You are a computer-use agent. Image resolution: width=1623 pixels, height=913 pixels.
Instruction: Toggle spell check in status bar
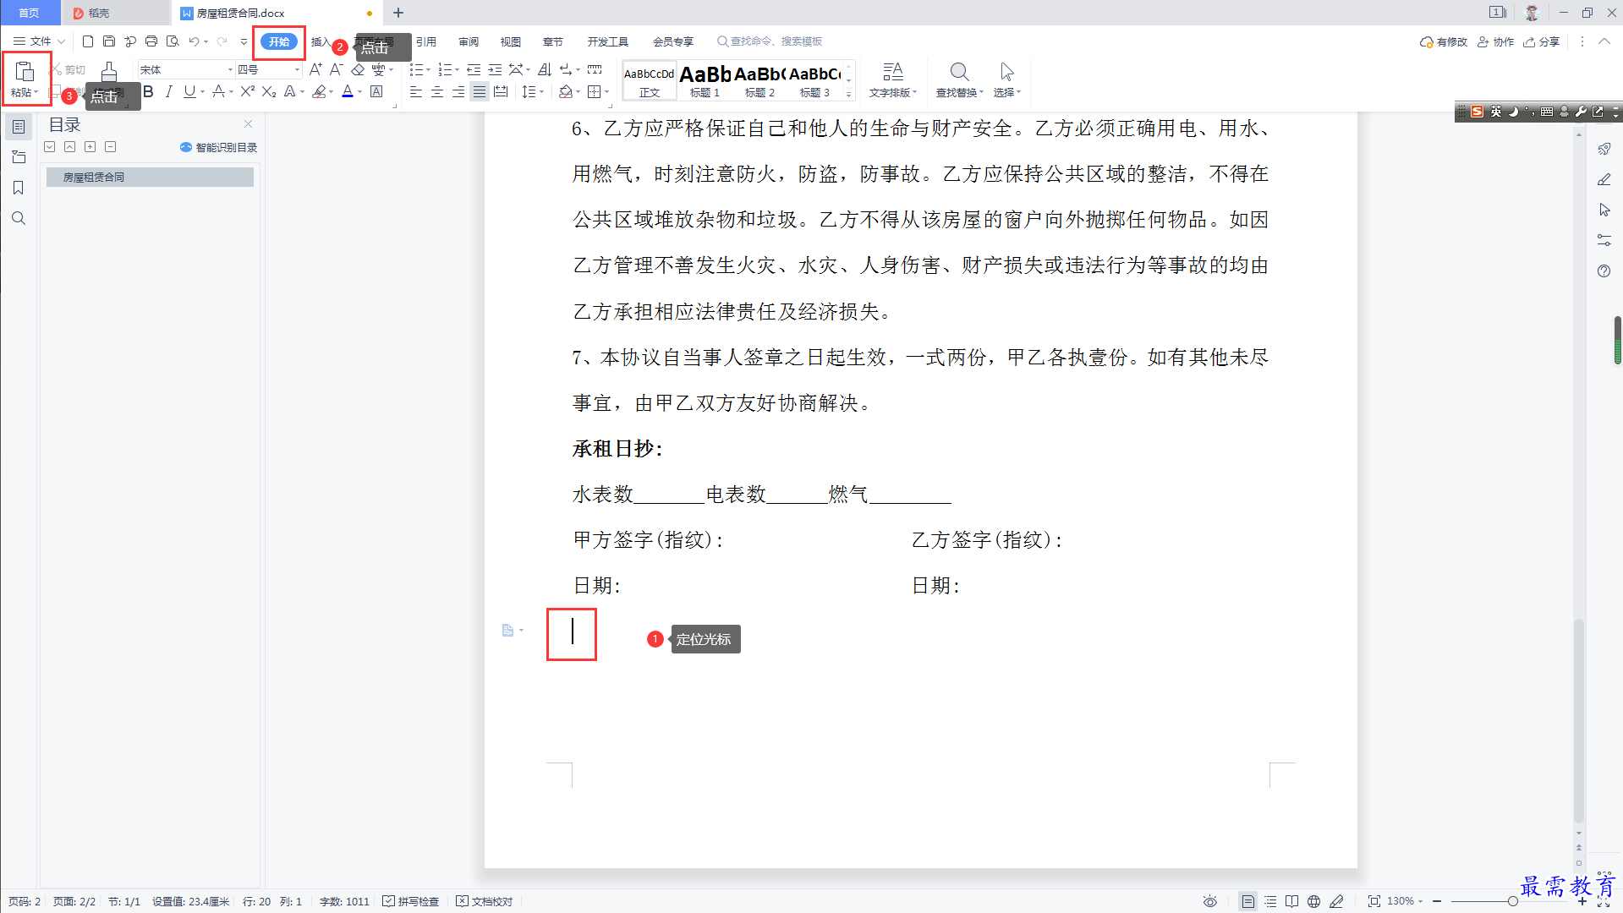(x=411, y=901)
